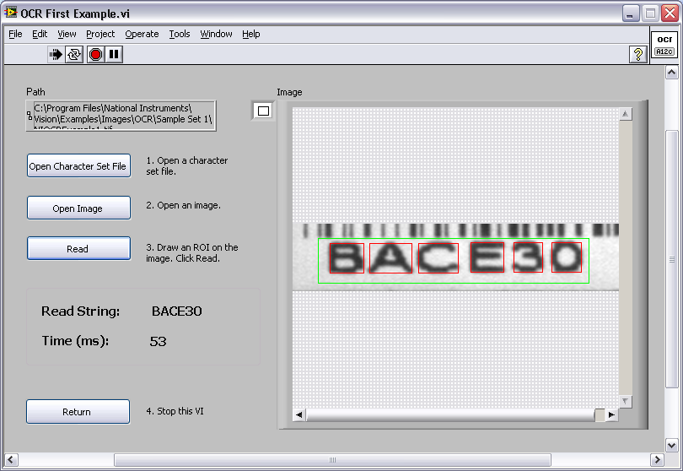Click the path browse glyph beside Path
The width and height of the screenshot is (683, 471).
click(30, 116)
